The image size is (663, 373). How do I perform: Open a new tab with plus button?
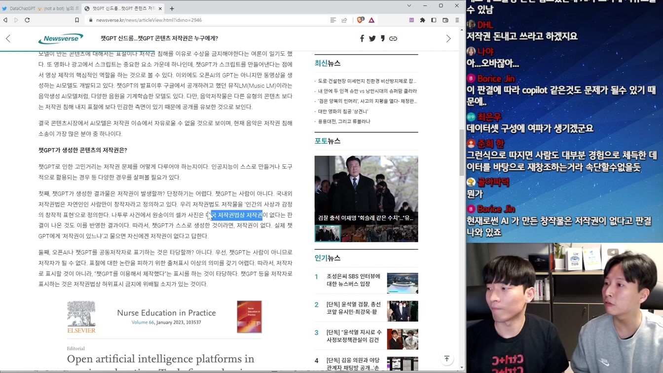pos(172,8)
